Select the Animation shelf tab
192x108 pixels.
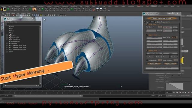click(x=49, y=6)
